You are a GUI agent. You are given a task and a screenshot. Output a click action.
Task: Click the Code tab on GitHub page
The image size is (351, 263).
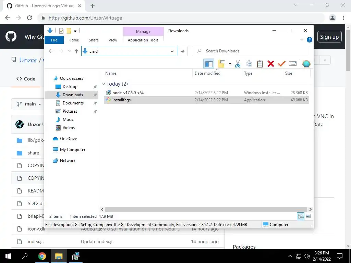26,79
